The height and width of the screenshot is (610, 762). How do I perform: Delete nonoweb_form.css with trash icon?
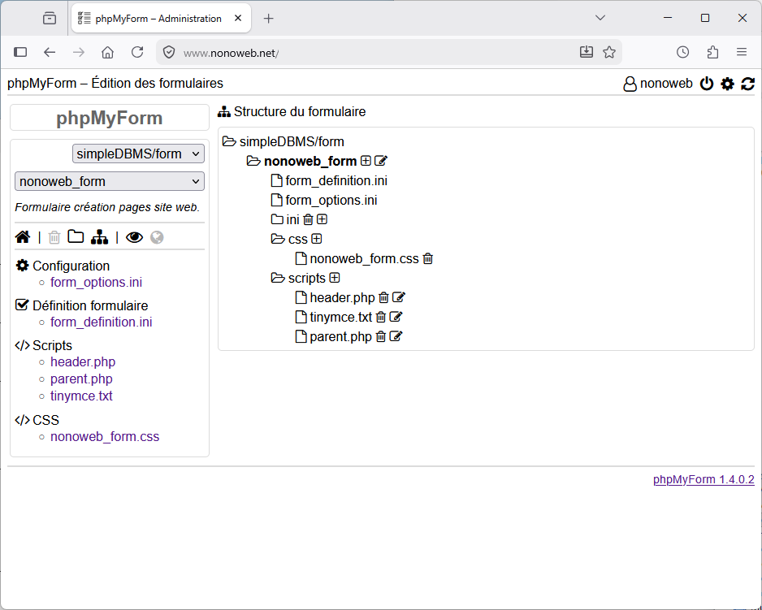427,258
